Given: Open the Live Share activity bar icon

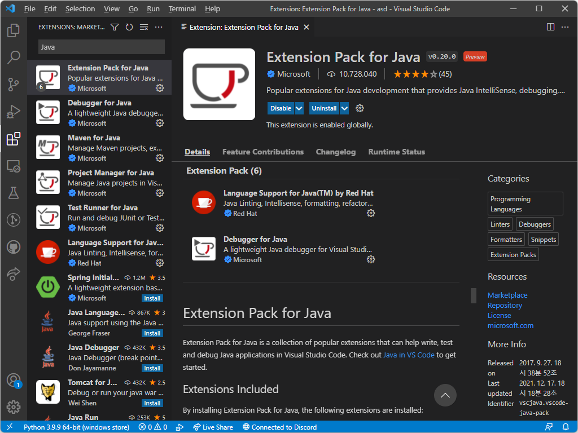Looking at the screenshot, I should (x=14, y=275).
